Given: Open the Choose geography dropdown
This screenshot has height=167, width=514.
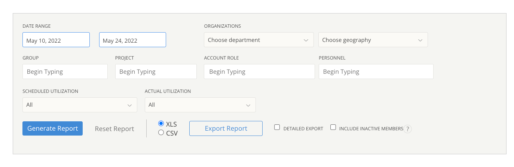Looking at the screenshot, I should coord(373,40).
